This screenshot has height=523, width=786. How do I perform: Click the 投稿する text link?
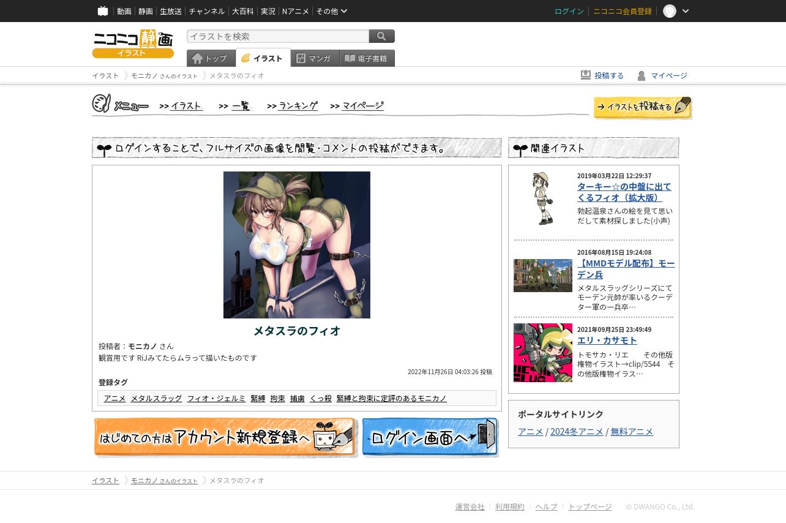tap(609, 75)
